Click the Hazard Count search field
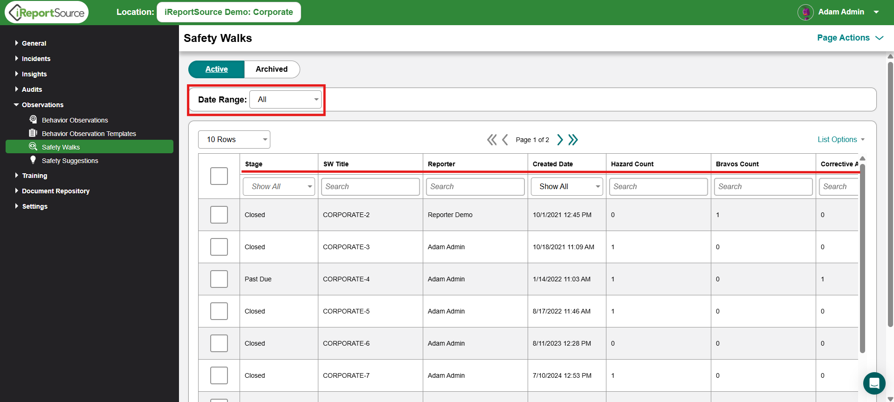This screenshot has height=402, width=894. coord(659,187)
